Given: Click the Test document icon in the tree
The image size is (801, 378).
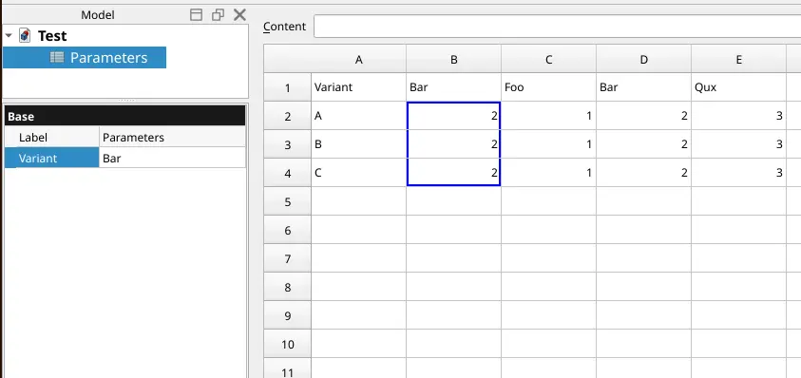Looking at the screenshot, I should click(25, 36).
